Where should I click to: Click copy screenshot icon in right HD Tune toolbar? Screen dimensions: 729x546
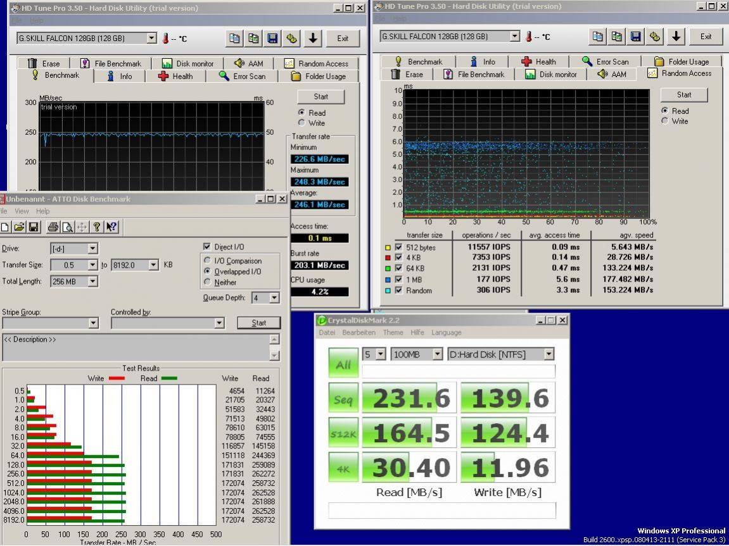617,37
